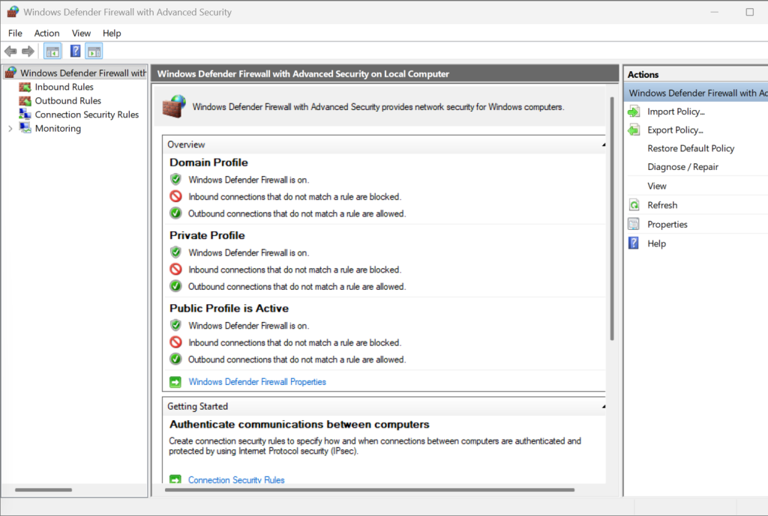Click Restore Default Policy action
Viewport: 768px width, 516px height.
point(691,148)
